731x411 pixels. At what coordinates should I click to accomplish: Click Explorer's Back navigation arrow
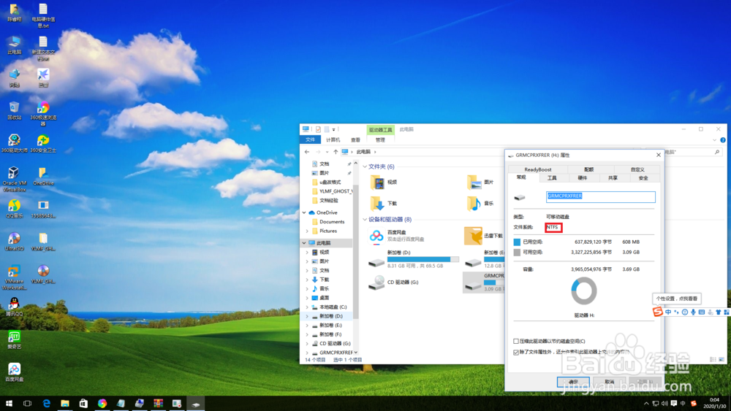click(x=307, y=152)
